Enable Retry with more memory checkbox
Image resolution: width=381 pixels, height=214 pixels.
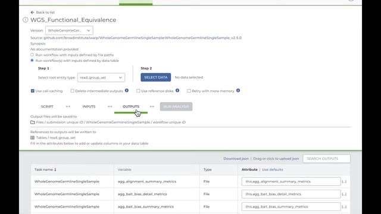point(189,91)
